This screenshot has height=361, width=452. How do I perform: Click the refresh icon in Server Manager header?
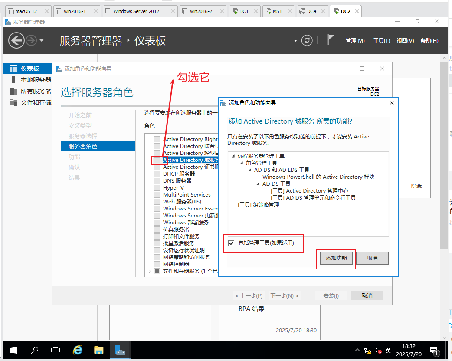pyautogui.click(x=307, y=40)
